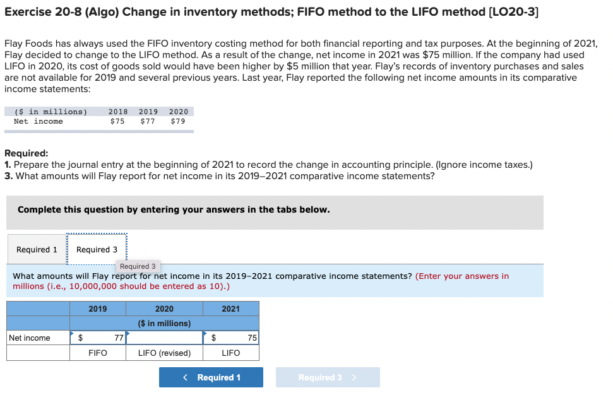The image size is (613, 400).
Task: Select the LIFO caption under 2021
Action: click(x=230, y=353)
